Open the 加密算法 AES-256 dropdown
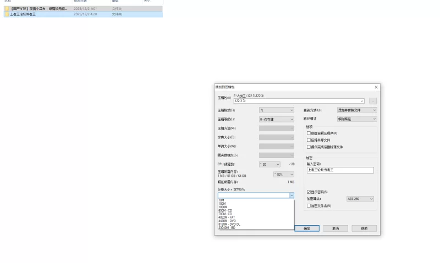Screen dimensions: 440x263 pos(360,199)
